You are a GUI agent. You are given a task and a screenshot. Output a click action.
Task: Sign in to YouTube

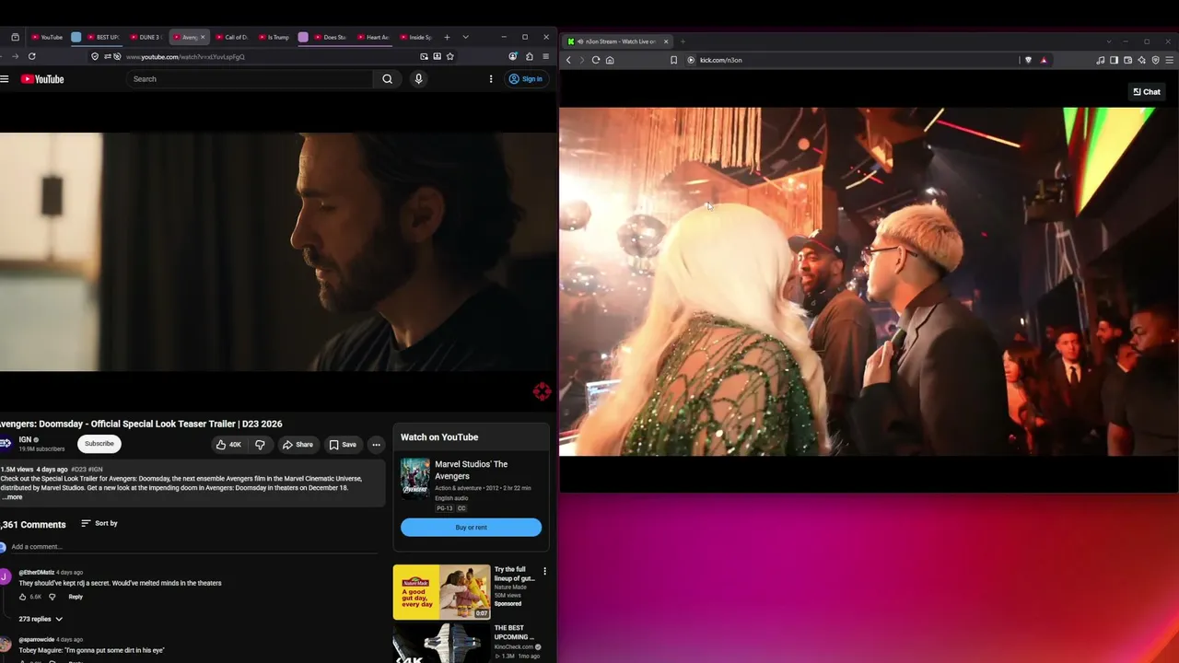click(526, 79)
